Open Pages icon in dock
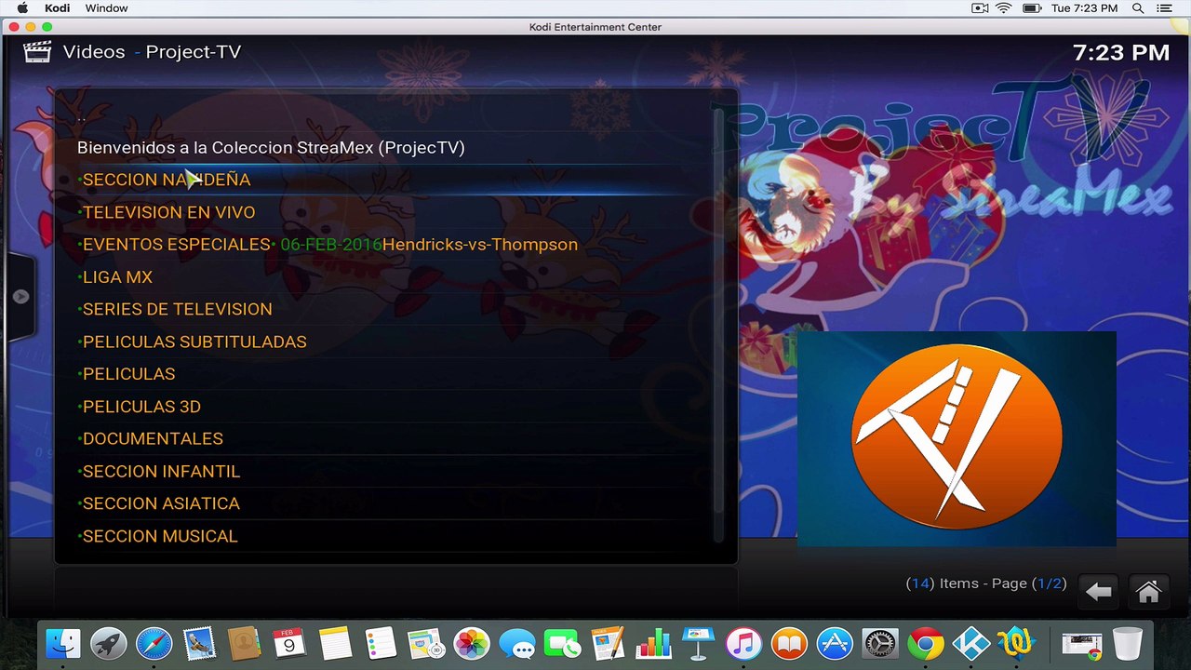The width and height of the screenshot is (1191, 670). pyautogui.click(x=608, y=643)
